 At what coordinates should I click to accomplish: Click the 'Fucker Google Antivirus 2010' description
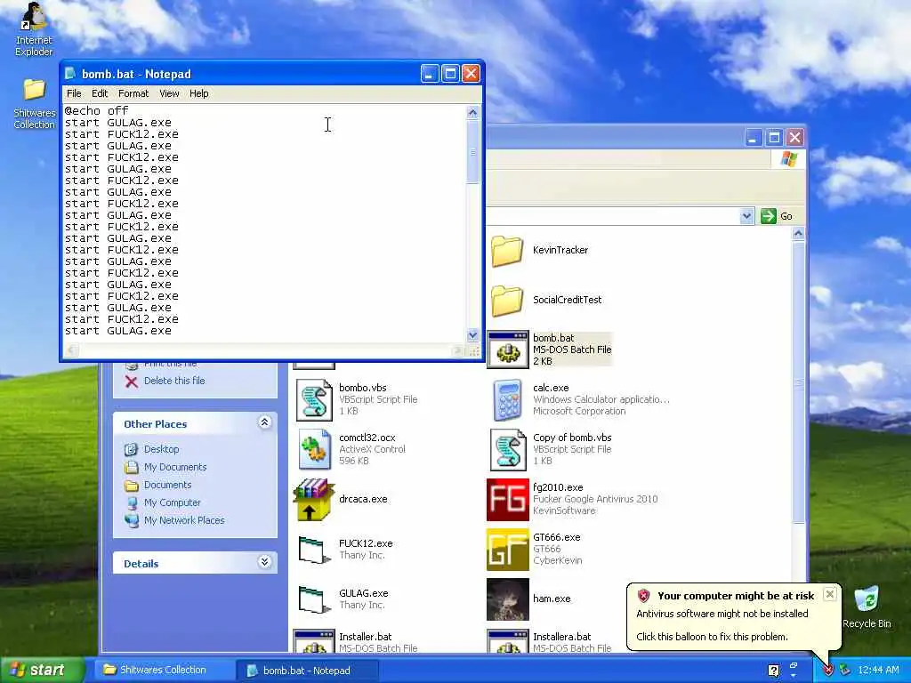coord(595,500)
